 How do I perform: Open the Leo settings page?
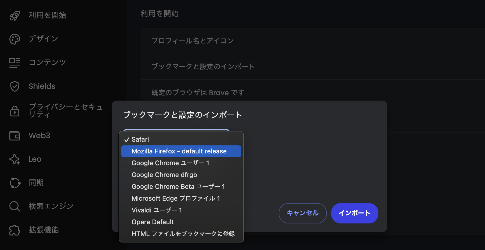point(35,159)
